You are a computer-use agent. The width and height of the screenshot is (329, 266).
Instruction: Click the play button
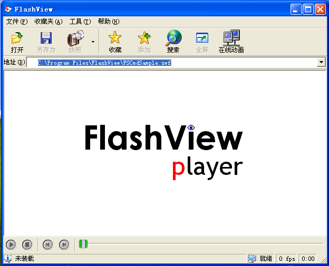11,244
